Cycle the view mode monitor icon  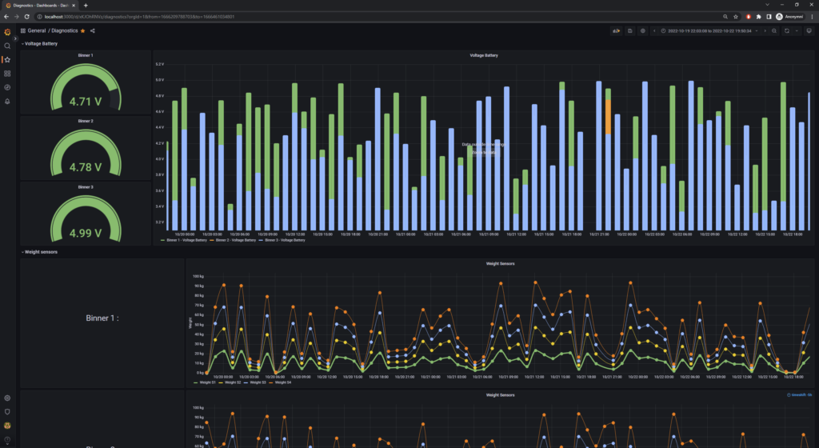point(809,31)
